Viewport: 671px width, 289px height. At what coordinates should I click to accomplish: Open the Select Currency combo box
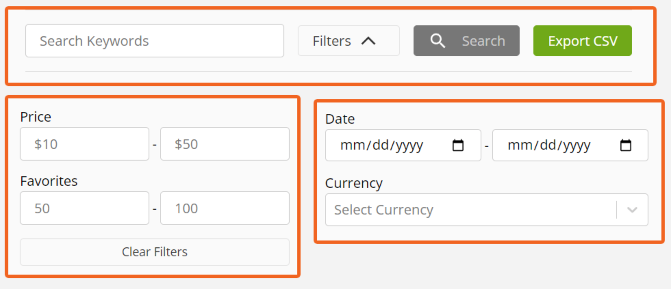(x=486, y=210)
